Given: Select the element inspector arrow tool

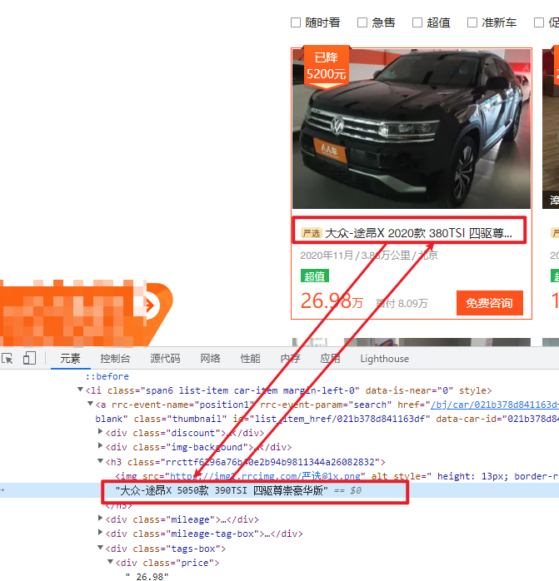Looking at the screenshot, I should tap(7, 358).
